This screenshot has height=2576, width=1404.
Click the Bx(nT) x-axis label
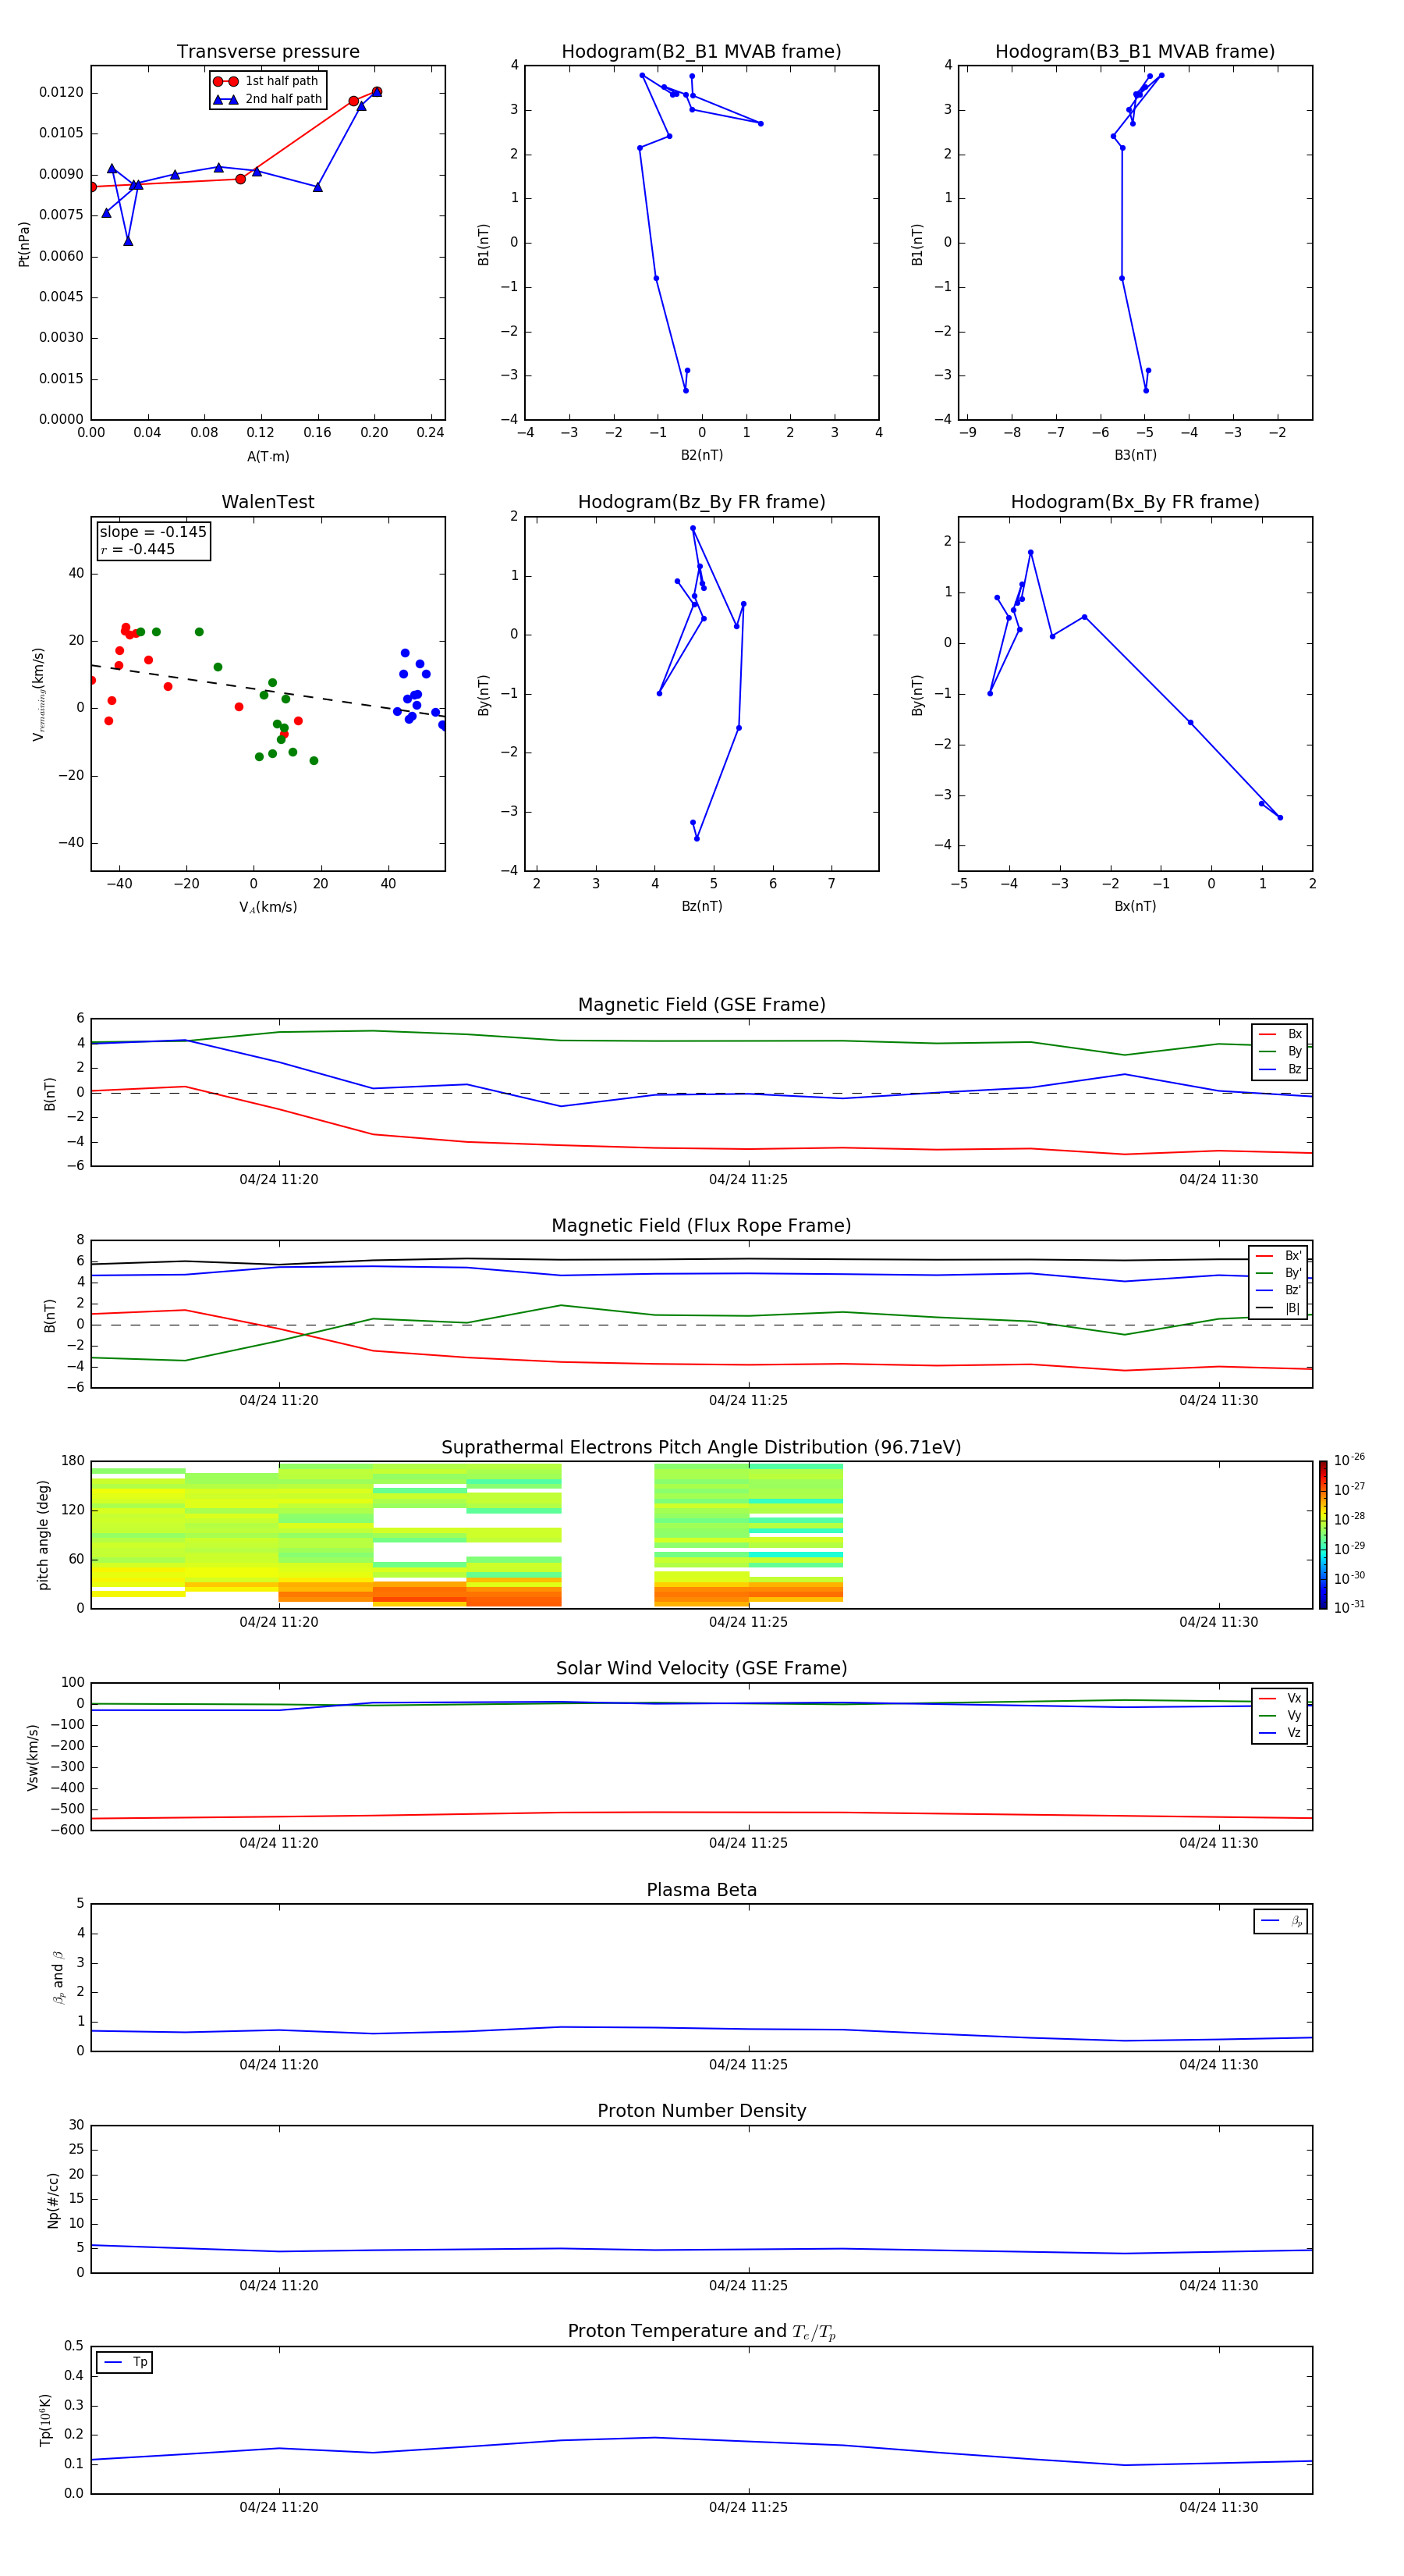[x=1135, y=906]
